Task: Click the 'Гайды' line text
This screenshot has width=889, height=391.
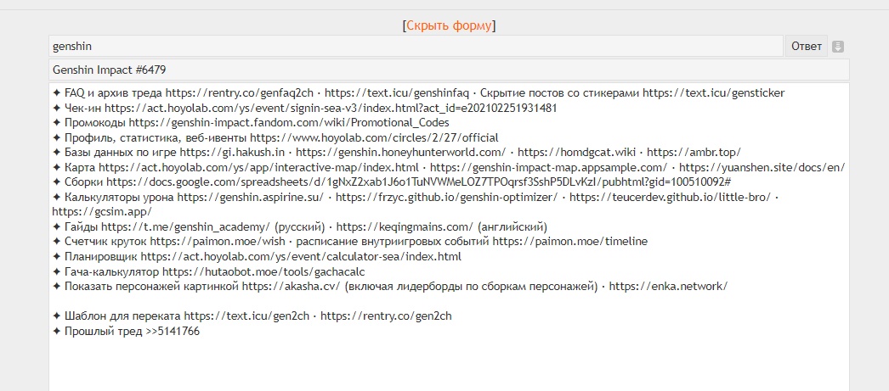Action: (x=300, y=226)
